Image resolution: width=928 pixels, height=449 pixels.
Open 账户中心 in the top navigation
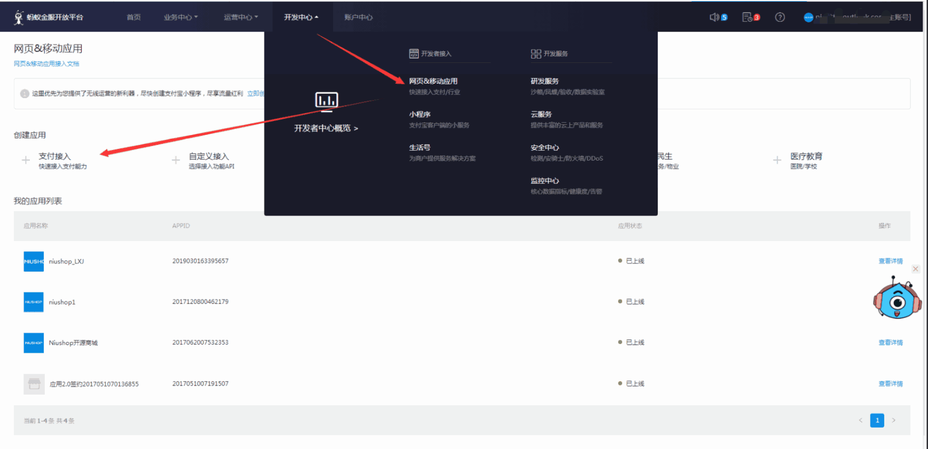(358, 17)
